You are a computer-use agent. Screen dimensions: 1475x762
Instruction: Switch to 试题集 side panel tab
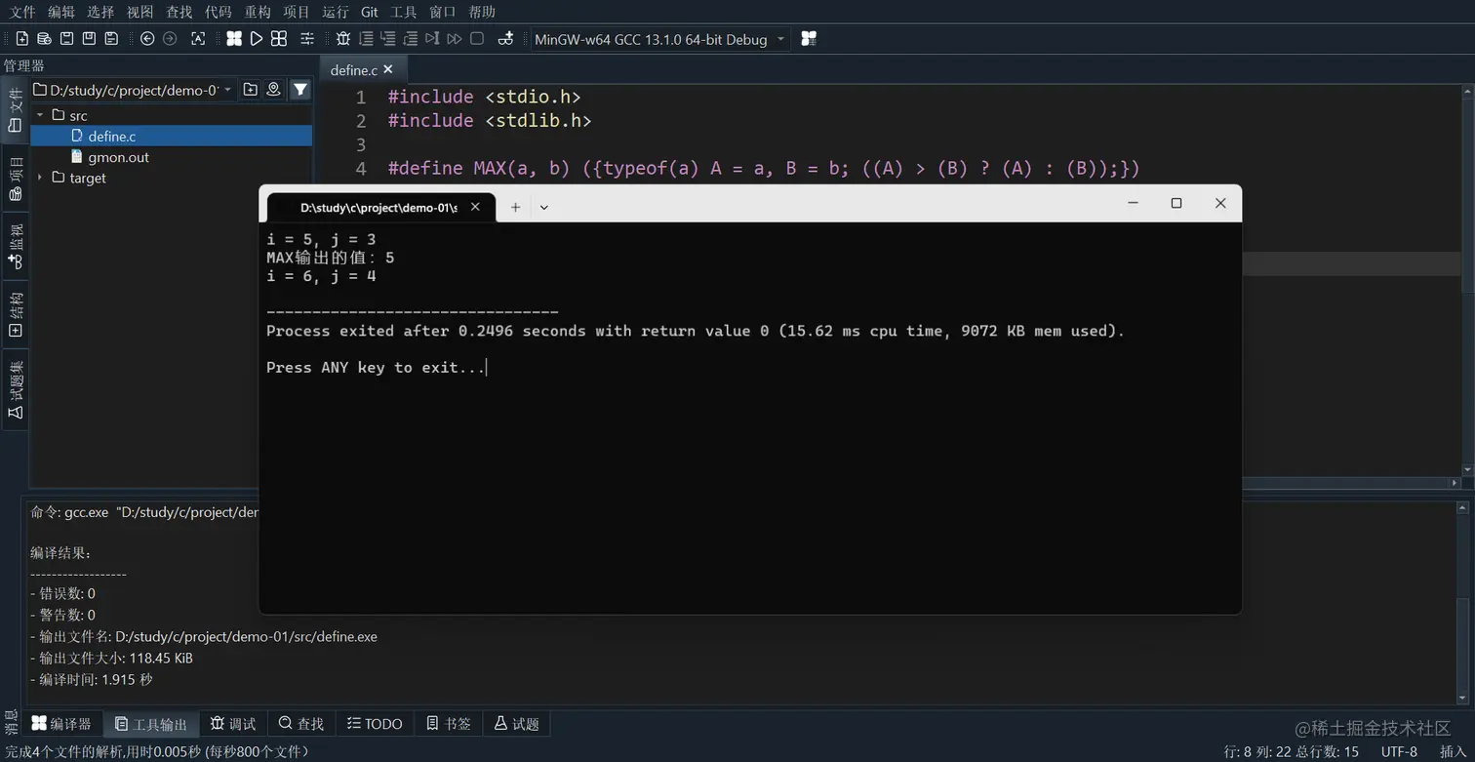click(x=15, y=388)
